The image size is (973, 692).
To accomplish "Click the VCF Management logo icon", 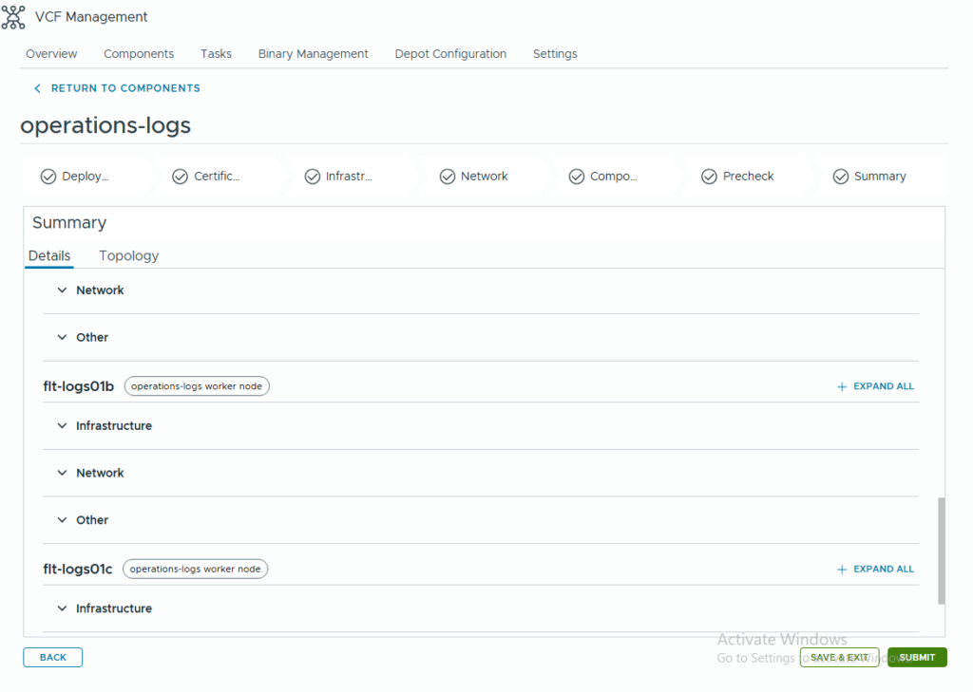I will 13,17.
